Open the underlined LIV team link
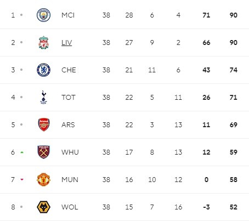The height and width of the screenshot is (221, 249). pos(67,43)
